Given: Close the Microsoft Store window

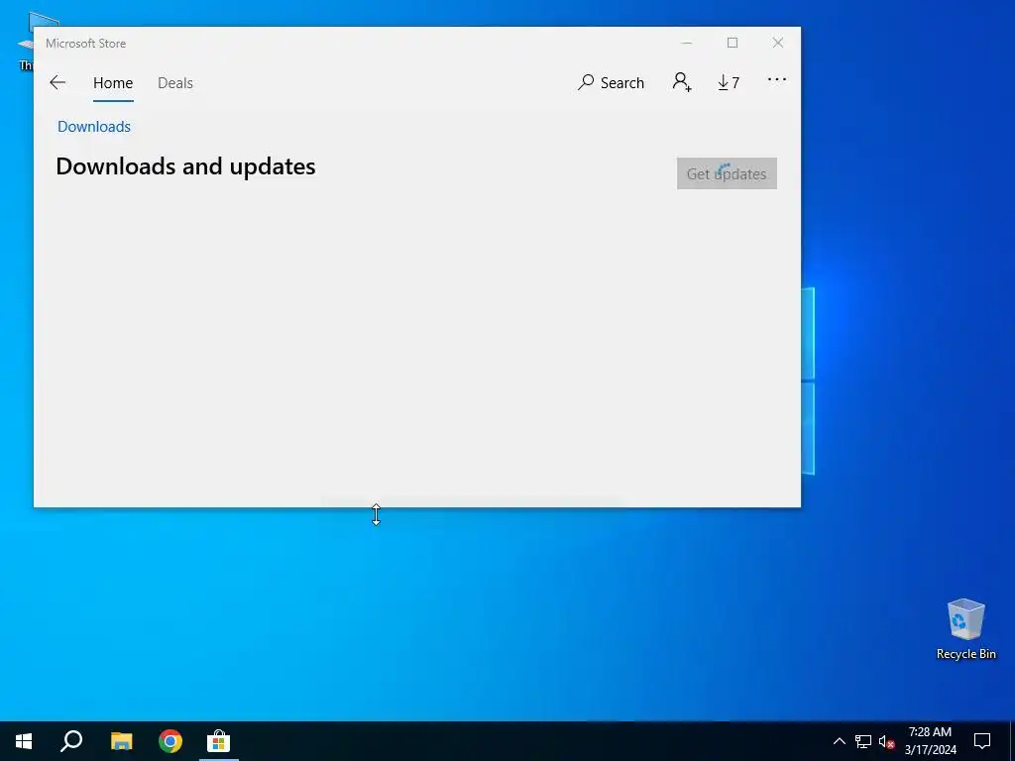Looking at the screenshot, I should pos(778,43).
